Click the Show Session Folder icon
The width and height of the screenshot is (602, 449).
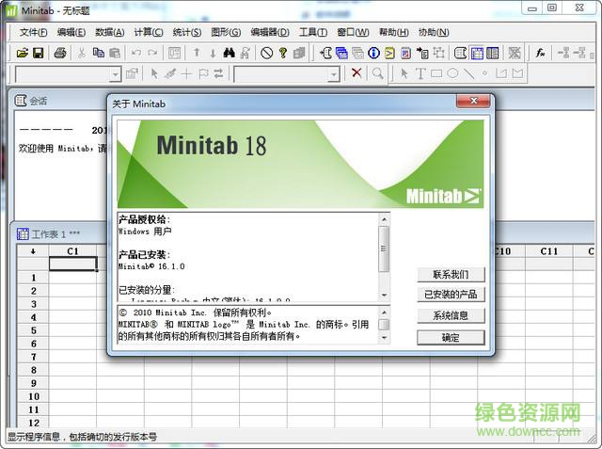coord(325,53)
